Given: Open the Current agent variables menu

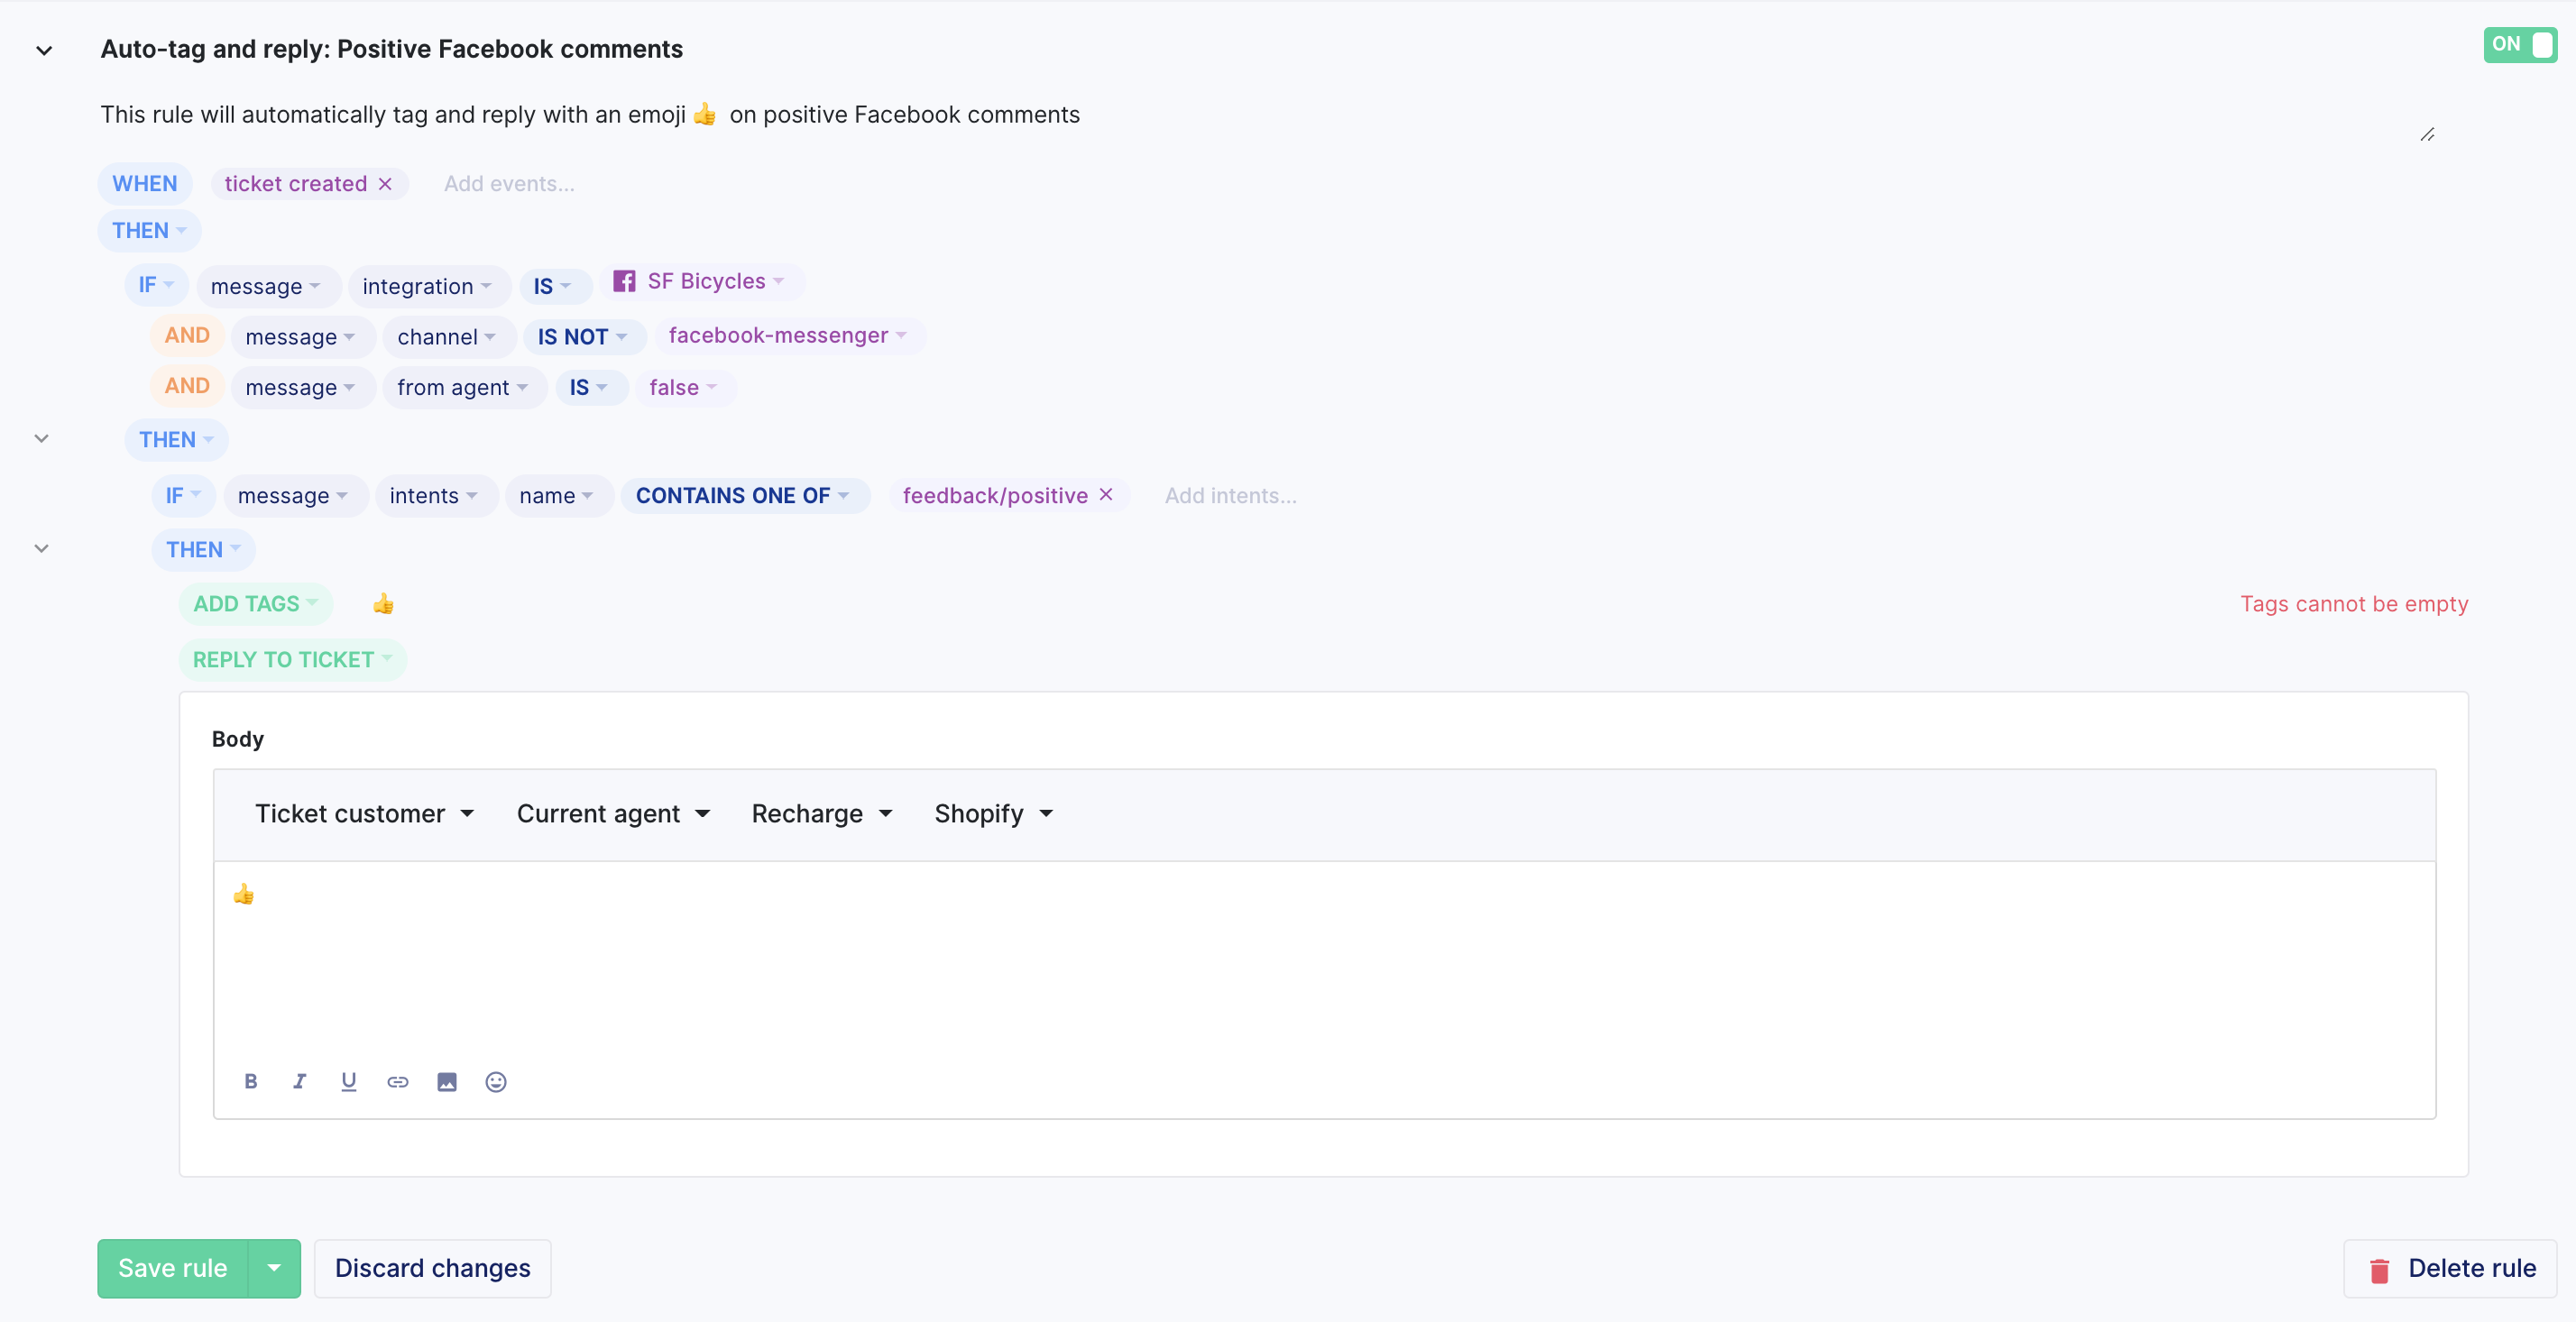Looking at the screenshot, I should point(614,814).
